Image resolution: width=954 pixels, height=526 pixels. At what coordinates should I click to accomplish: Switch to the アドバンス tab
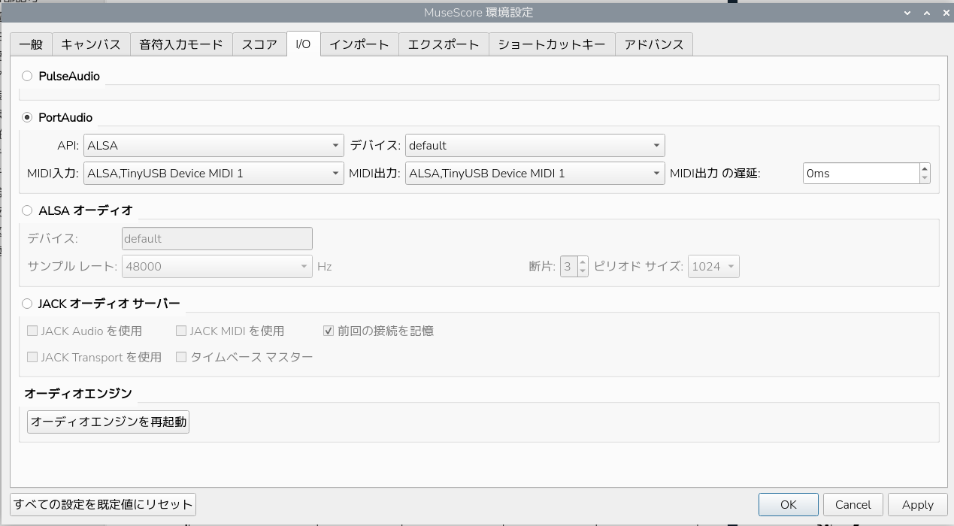[x=654, y=44]
